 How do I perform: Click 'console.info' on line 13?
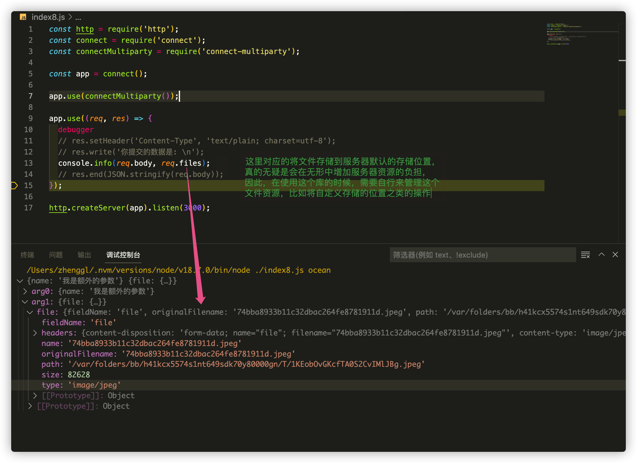tap(85, 163)
